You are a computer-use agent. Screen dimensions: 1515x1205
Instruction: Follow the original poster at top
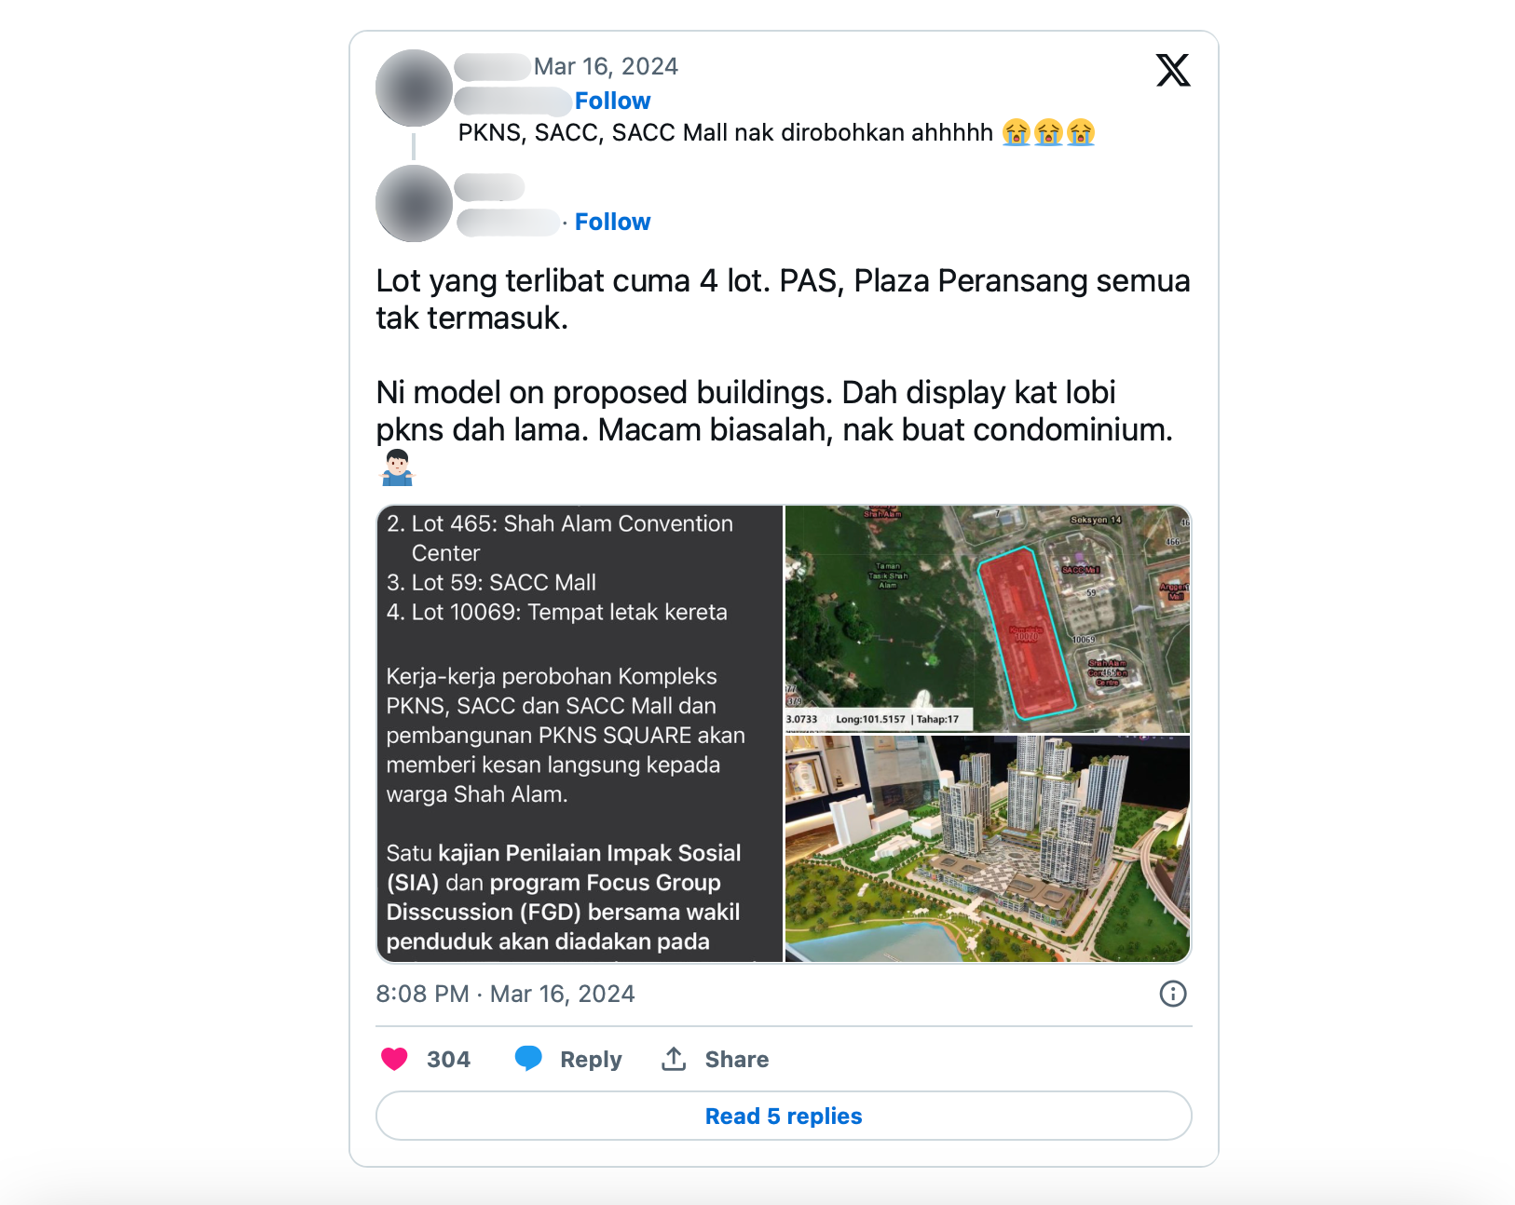[x=612, y=101]
